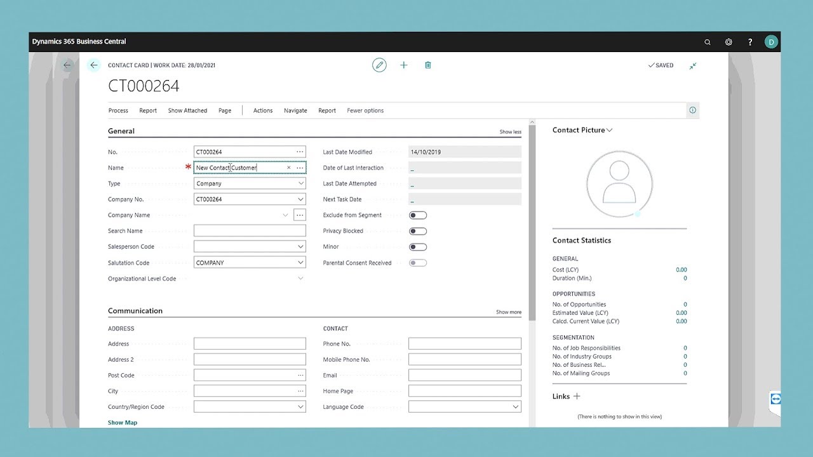Click the General section heading
The image size is (813, 457).
tap(121, 131)
